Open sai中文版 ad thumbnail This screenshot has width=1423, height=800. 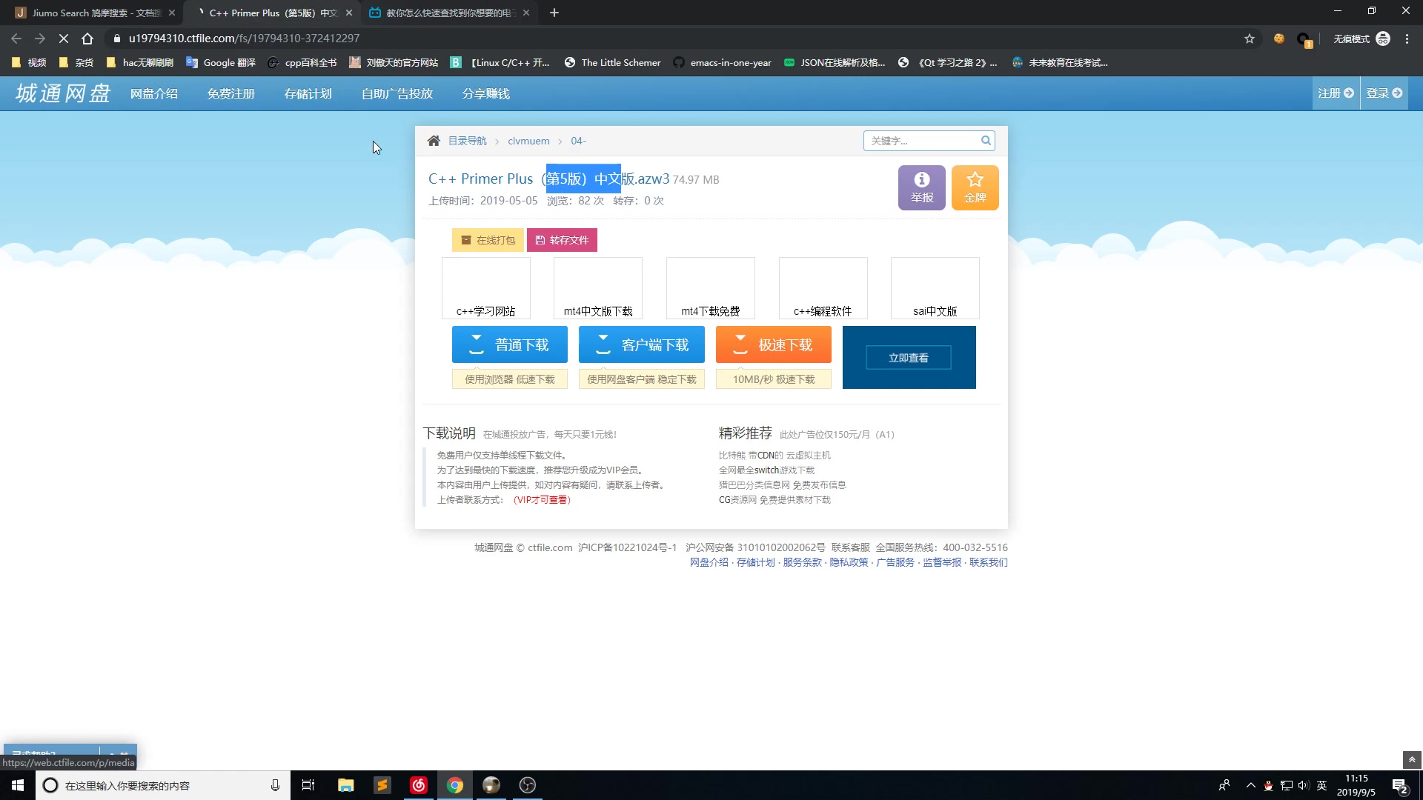click(935, 288)
